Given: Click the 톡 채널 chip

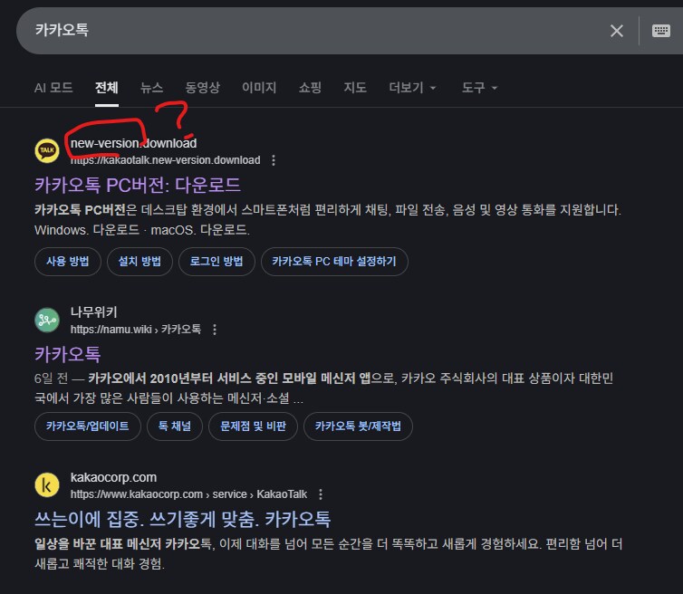Looking at the screenshot, I should (x=175, y=426).
